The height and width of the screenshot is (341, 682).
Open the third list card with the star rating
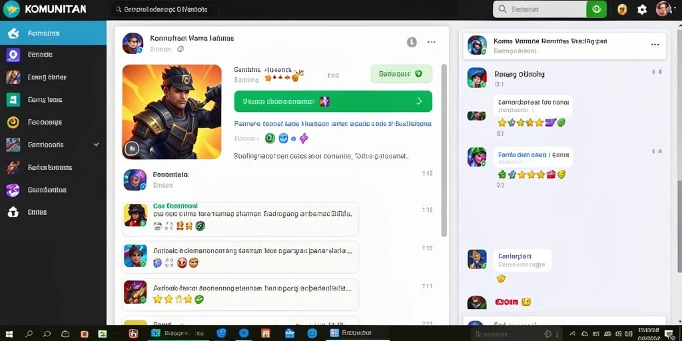[x=240, y=294]
